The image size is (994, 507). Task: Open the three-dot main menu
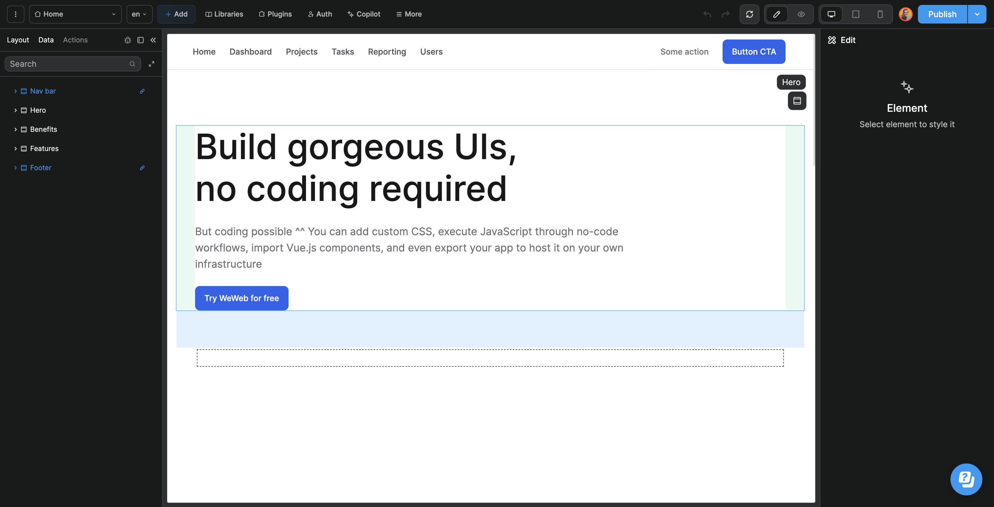pyautogui.click(x=15, y=14)
